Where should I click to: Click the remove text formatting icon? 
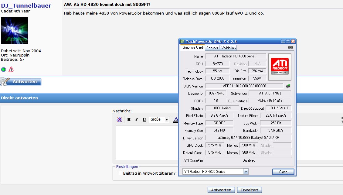(x=119, y=119)
